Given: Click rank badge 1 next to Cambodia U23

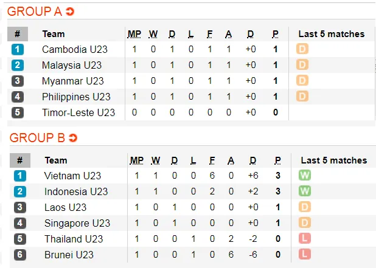Looking at the screenshot, I should tap(18, 49).
